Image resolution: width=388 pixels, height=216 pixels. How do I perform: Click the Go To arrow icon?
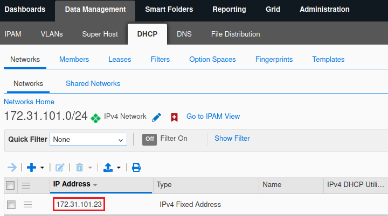point(12,168)
